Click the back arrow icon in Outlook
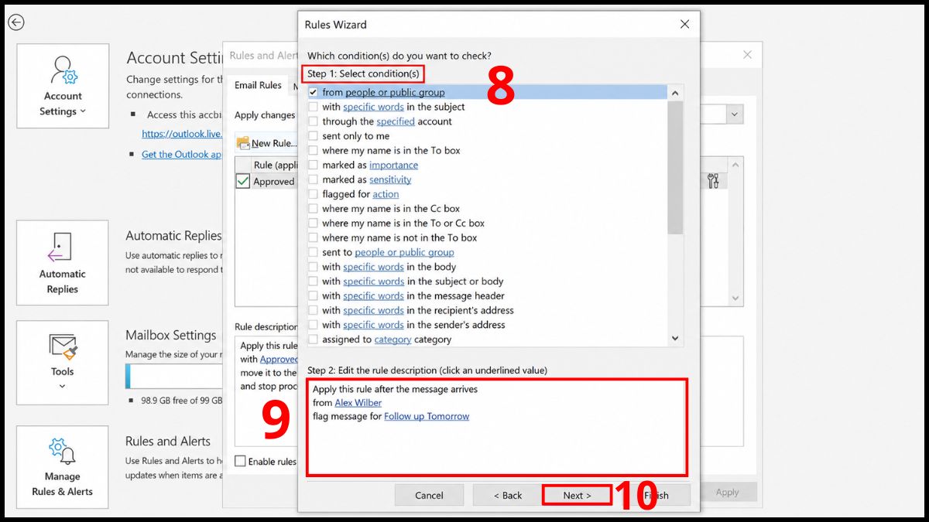The image size is (929, 522). click(x=16, y=23)
